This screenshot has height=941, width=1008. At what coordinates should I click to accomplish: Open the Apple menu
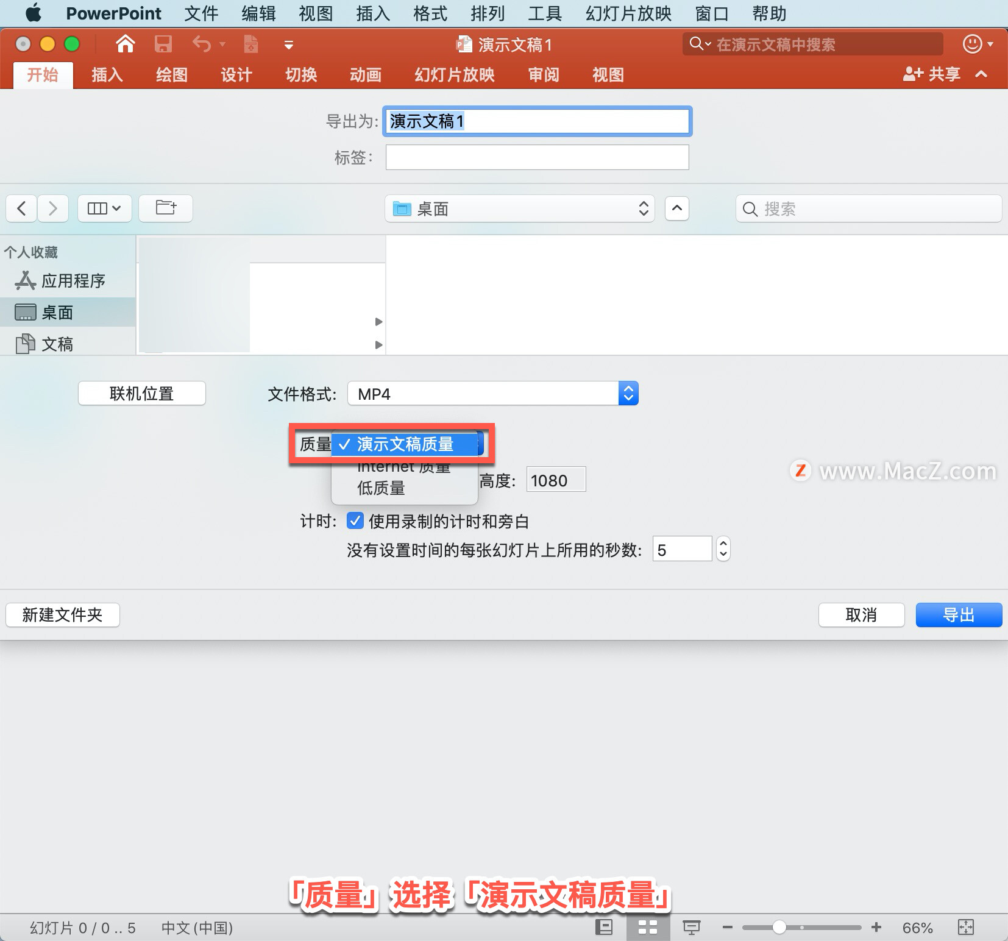click(33, 13)
